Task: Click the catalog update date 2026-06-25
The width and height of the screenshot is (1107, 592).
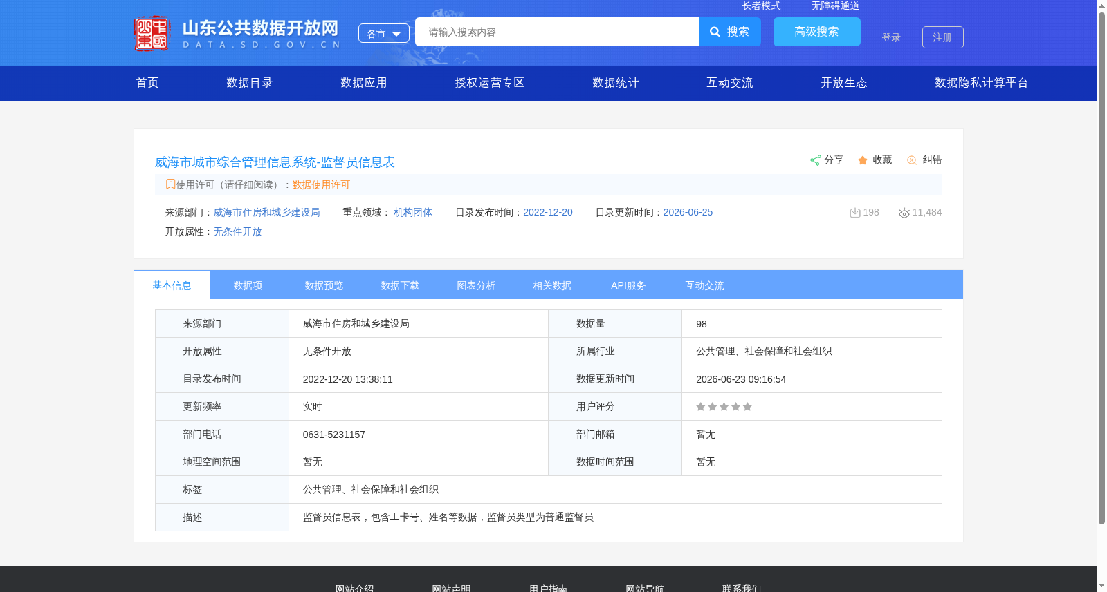Action: point(688,213)
